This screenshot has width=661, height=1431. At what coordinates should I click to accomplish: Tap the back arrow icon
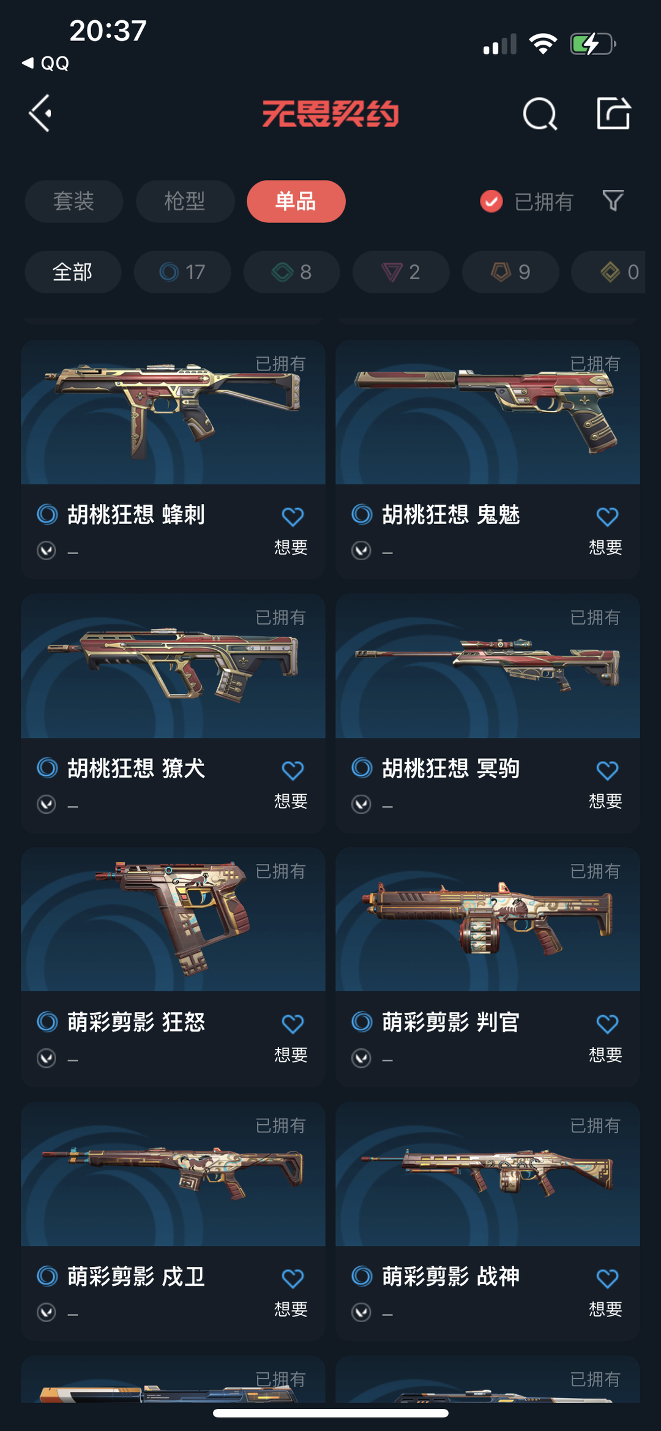[x=40, y=113]
